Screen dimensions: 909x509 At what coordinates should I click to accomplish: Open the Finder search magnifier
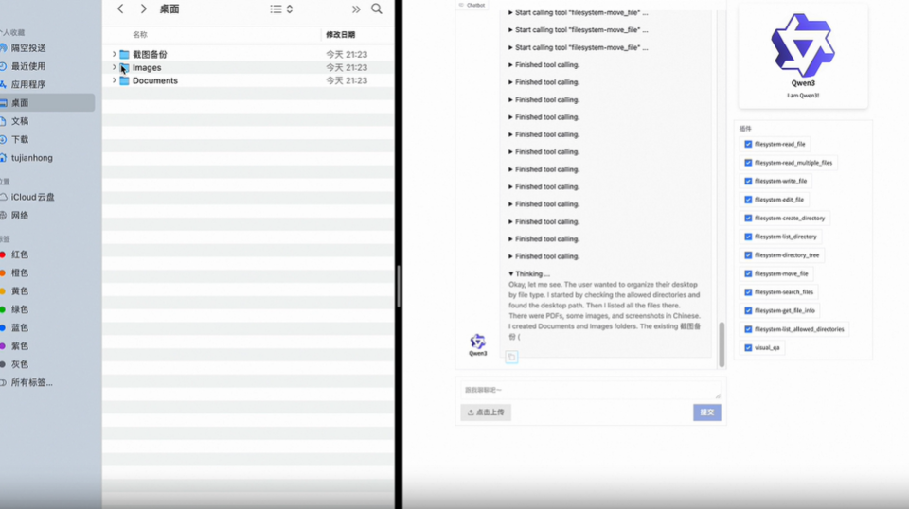pos(377,9)
